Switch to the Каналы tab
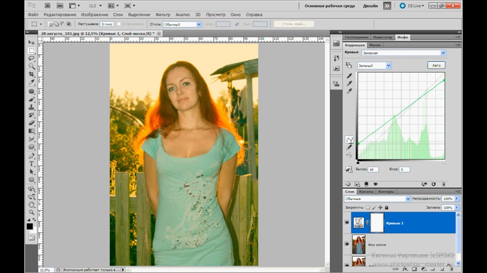487x273 pixels. pyautogui.click(x=366, y=191)
